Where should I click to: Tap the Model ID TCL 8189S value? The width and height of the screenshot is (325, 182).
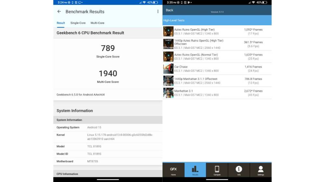[x=94, y=154]
